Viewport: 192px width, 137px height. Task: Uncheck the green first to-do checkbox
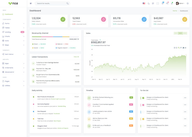(x=143, y=98)
